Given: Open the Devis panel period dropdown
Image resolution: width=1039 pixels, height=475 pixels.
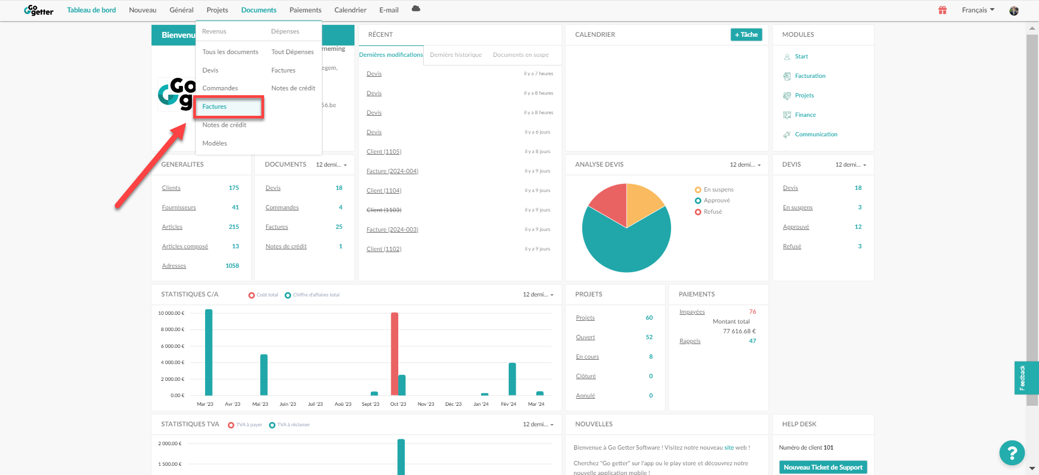Looking at the screenshot, I should (x=851, y=164).
